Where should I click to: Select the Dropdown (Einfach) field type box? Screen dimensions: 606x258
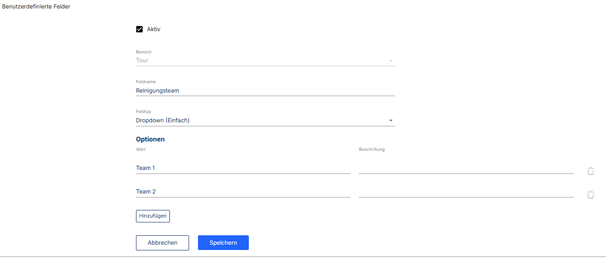[x=259, y=121]
